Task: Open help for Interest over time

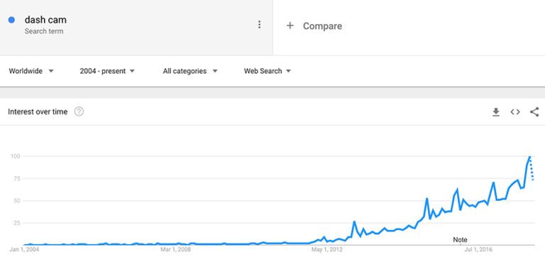Action: [x=79, y=111]
